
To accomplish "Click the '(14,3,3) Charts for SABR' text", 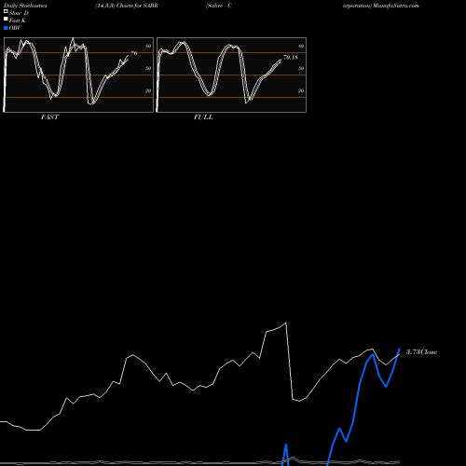I will coord(127,6).
